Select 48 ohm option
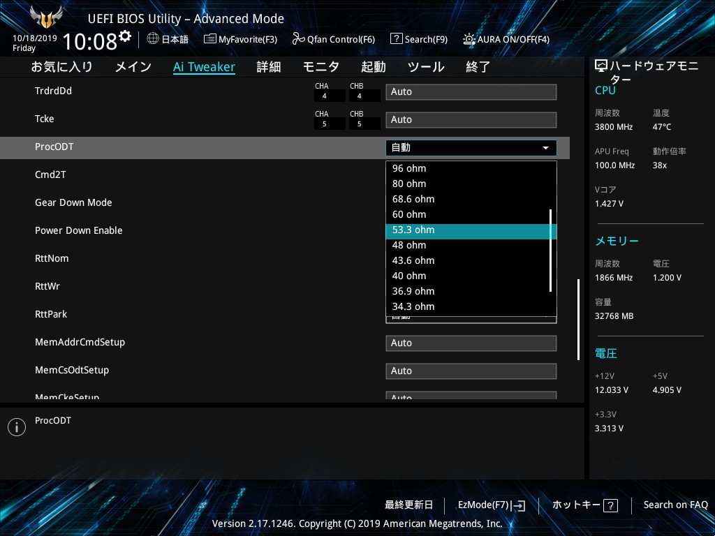The height and width of the screenshot is (536, 715). 468,245
